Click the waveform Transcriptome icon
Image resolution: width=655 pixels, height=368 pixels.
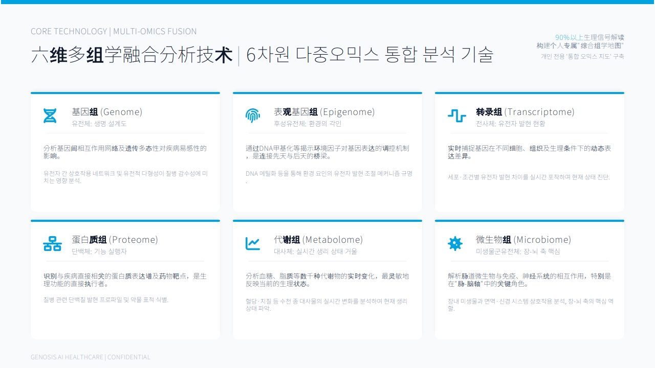456,116
